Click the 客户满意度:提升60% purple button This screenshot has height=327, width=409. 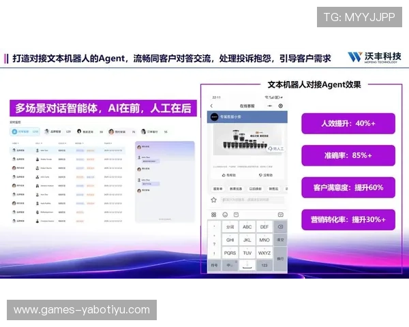[348, 187]
